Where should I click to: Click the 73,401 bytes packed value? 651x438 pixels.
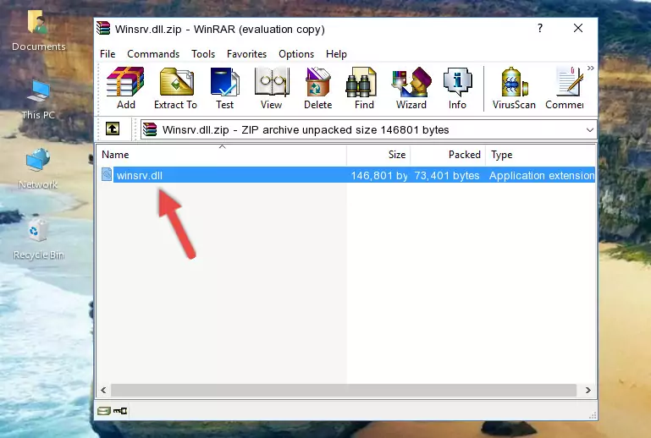pyautogui.click(x=447, y=175)
